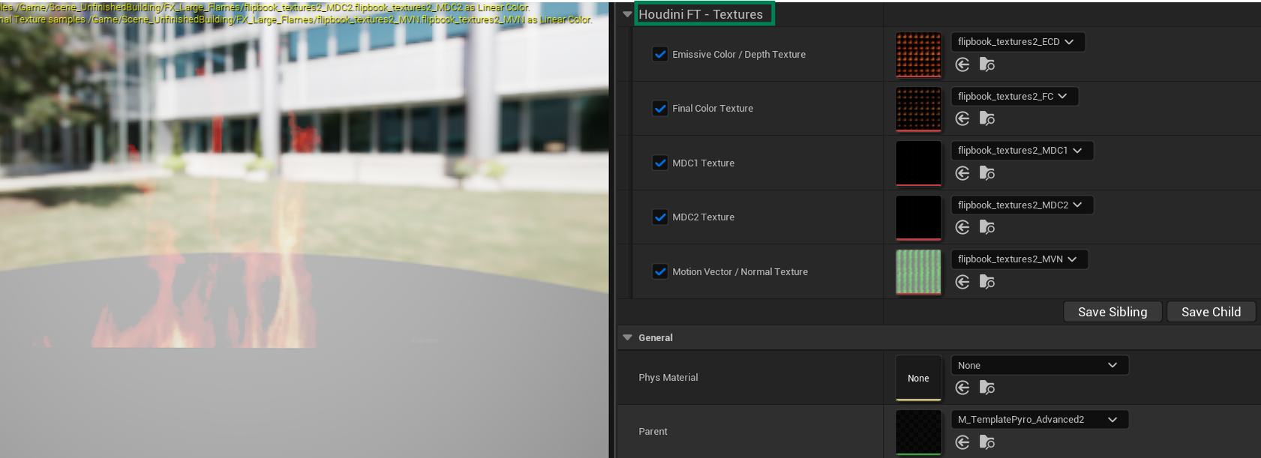Screen dimensions: 1261x458
Task: Click the Save Sibling button
Action: [x=1112, y=312]
